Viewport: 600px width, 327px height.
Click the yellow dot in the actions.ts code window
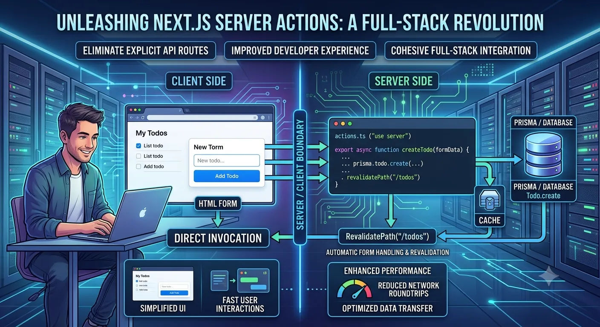[343, 123]
